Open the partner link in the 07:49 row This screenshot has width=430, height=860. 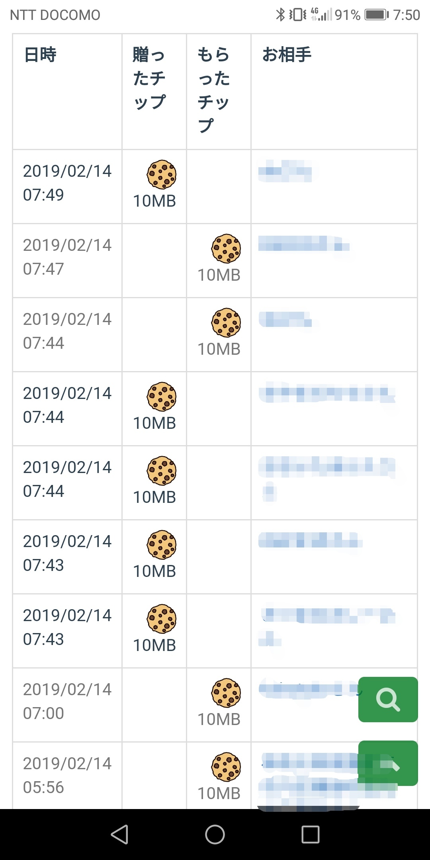[x=284, y=171]
